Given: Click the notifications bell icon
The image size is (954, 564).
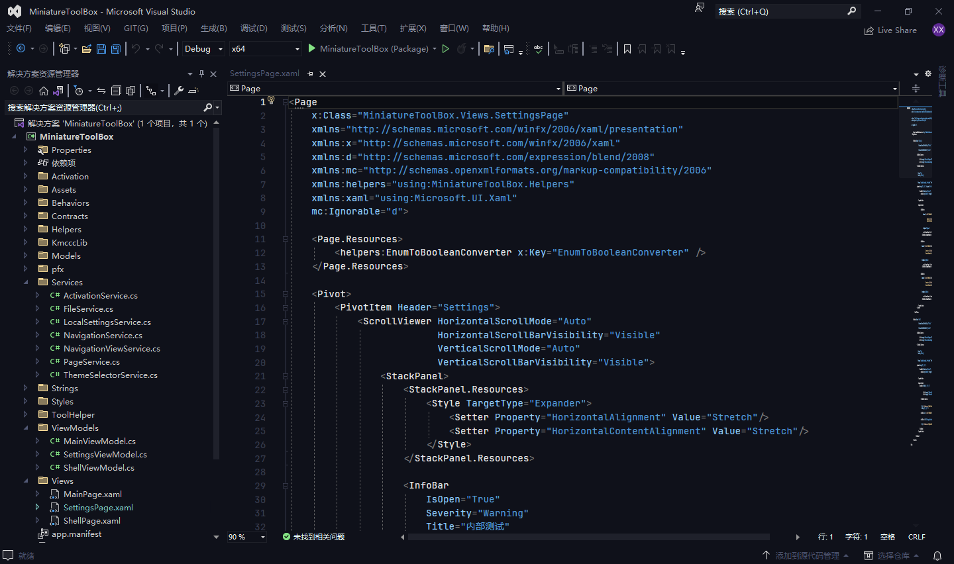Looking at the screenshot, I should [937, 556].
